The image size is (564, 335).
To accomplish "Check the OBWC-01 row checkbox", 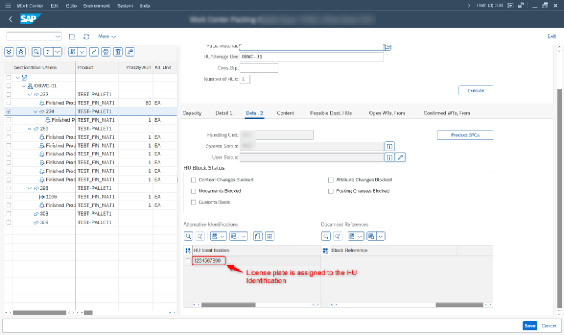I will [x=8, y=86].
